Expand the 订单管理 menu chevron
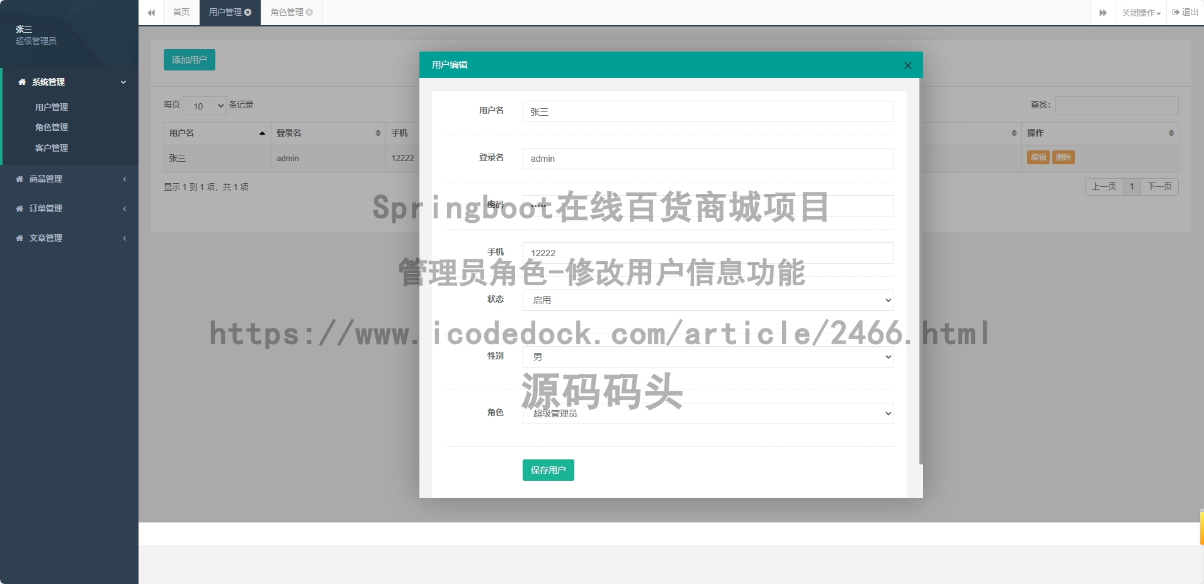The image size is (1204, 584). (x=125, y=208)
